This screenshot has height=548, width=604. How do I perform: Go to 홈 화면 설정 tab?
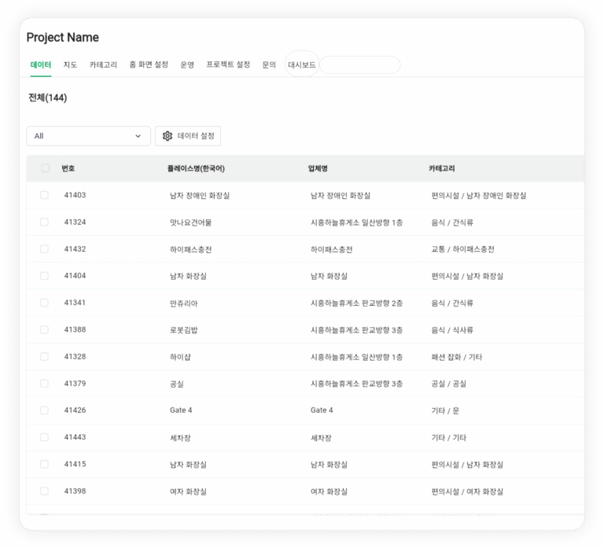coord(149,64)
